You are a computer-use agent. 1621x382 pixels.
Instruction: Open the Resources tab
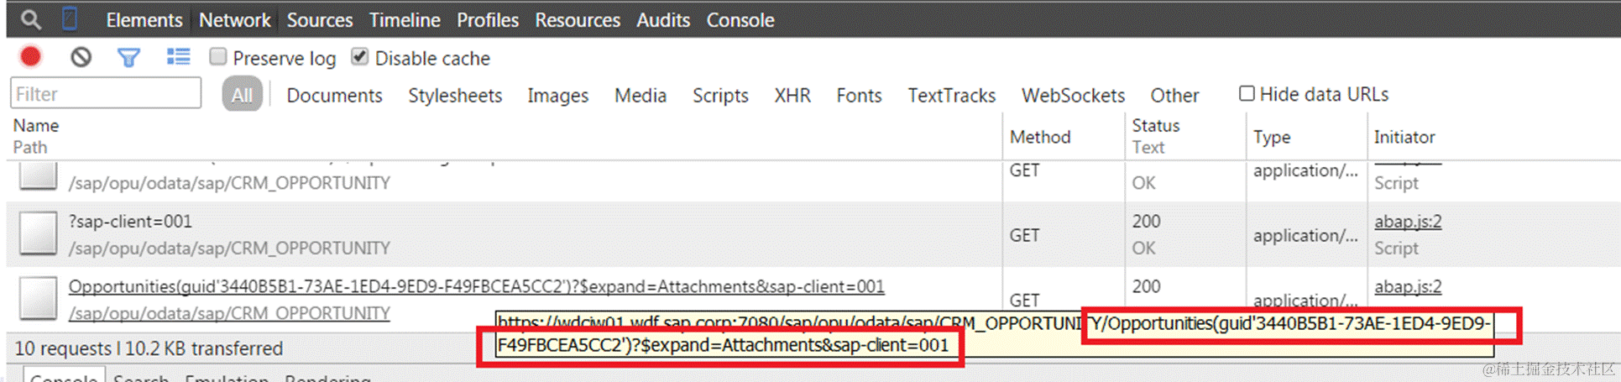[x=578, y=19]
